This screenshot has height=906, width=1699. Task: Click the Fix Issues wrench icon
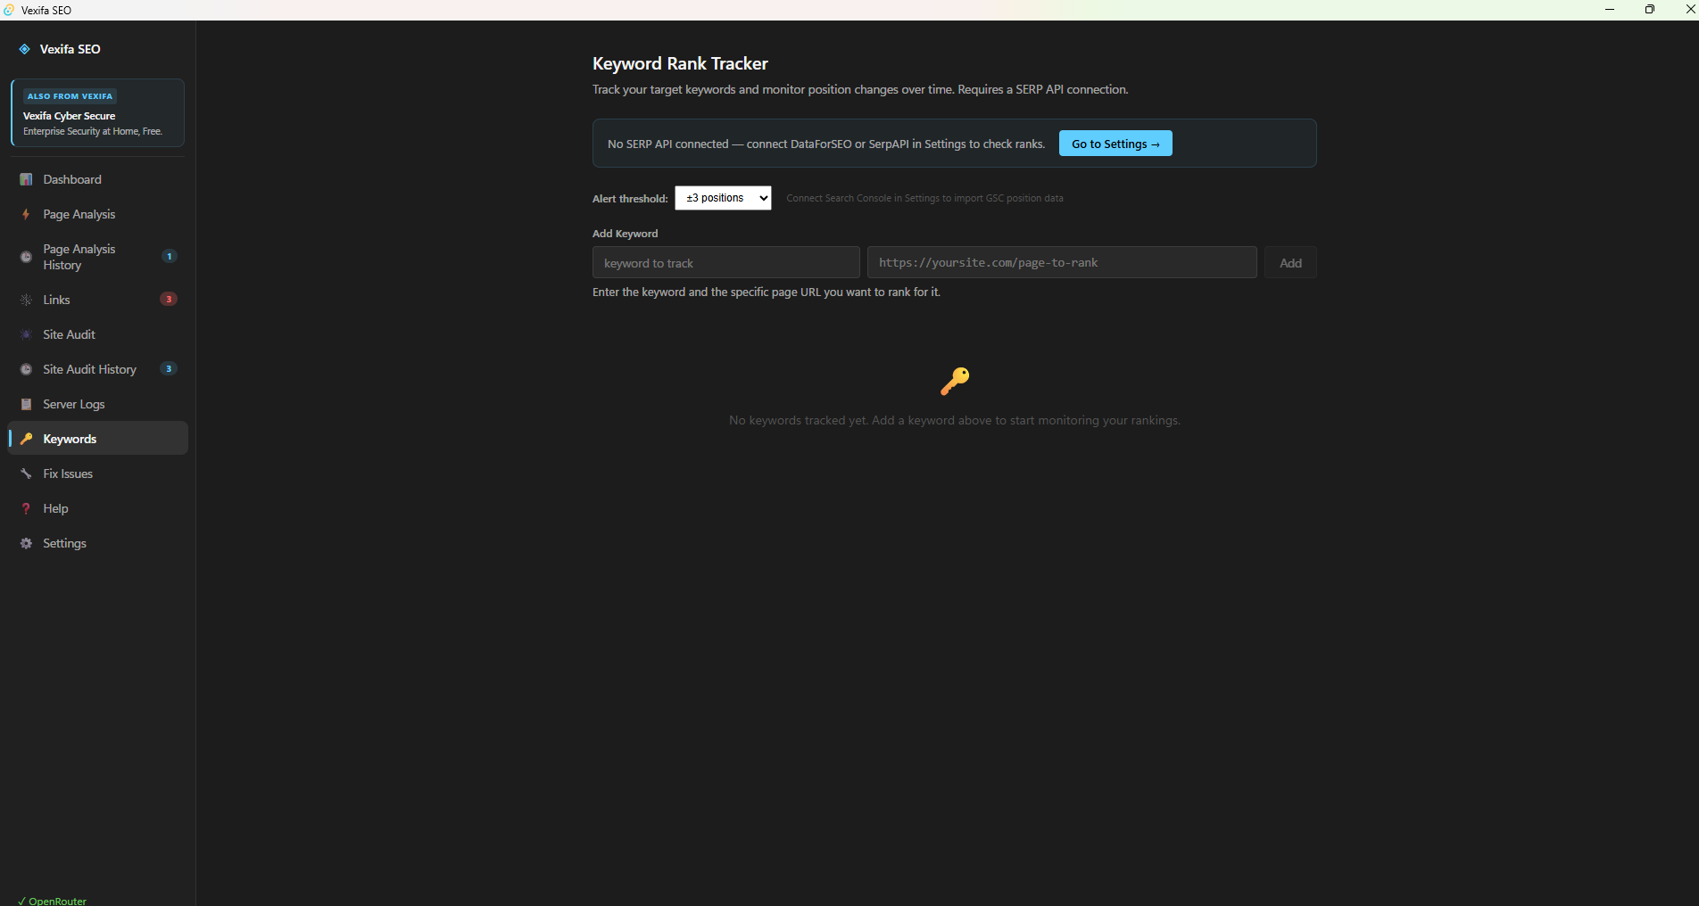(x=26, y=474)
